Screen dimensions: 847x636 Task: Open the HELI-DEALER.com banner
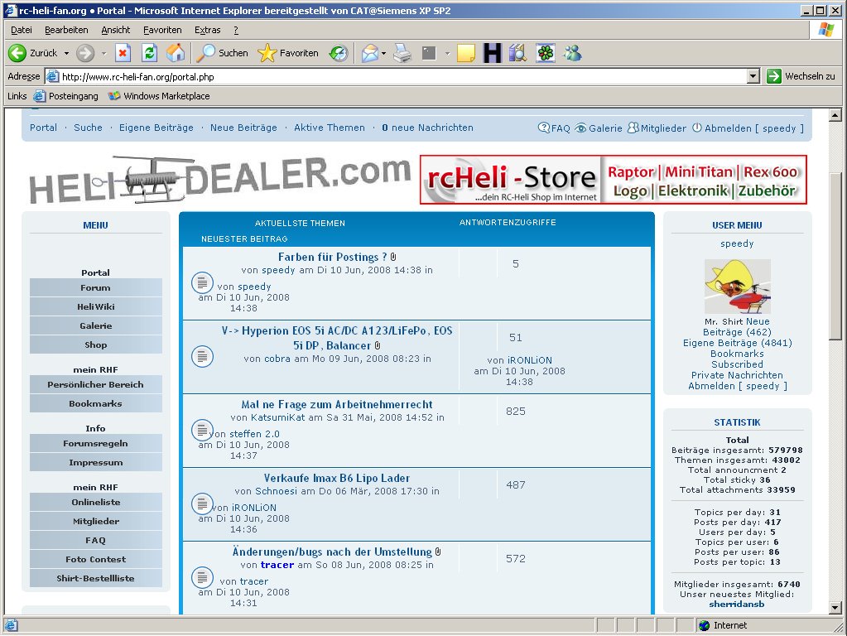(x=219, y=180)
